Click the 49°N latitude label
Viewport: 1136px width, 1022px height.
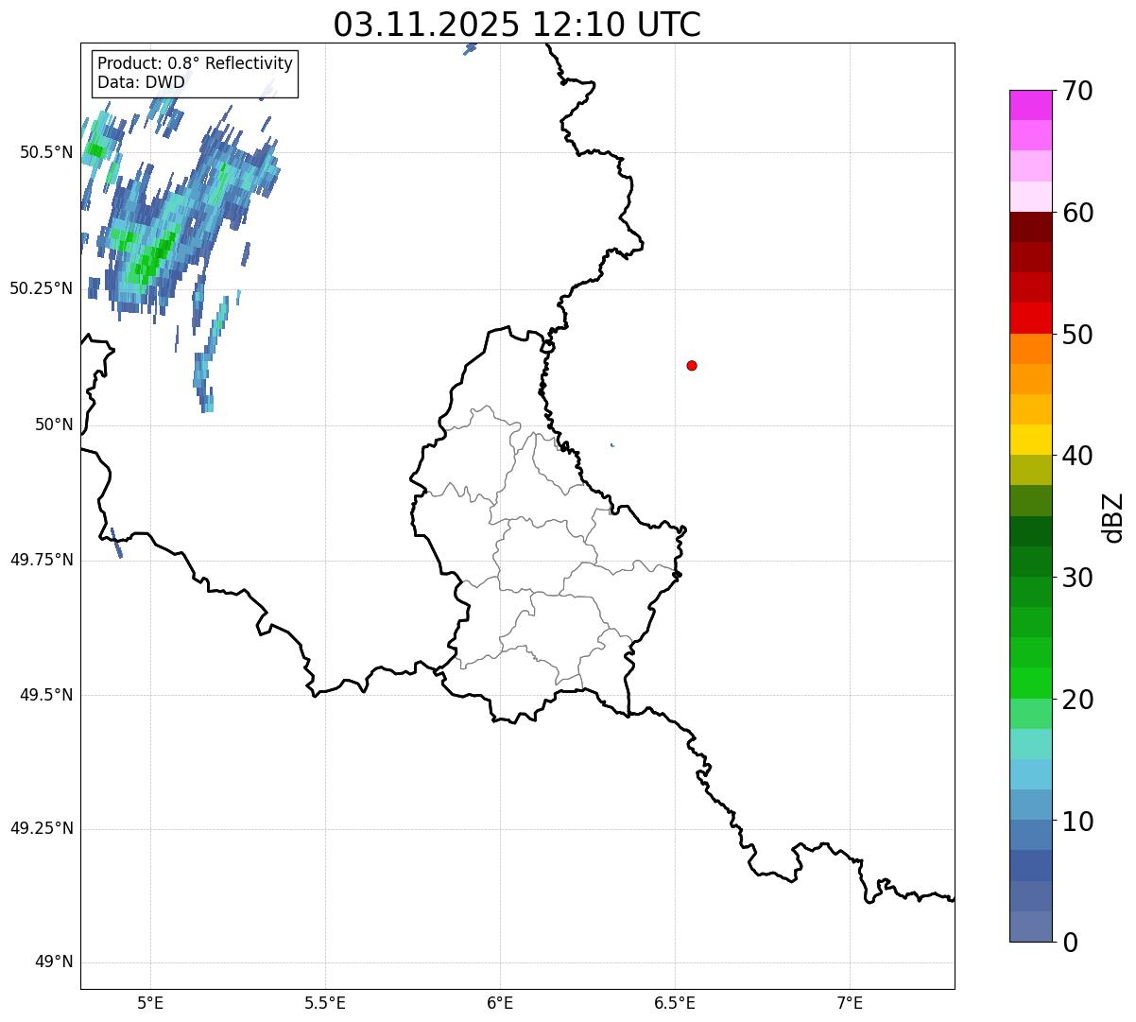tap(54, 961)
